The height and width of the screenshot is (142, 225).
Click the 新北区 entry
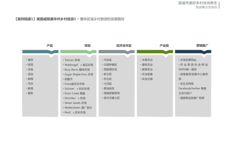coord(108,74)
